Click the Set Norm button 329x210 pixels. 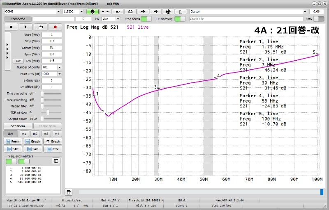tap(18, 126)
